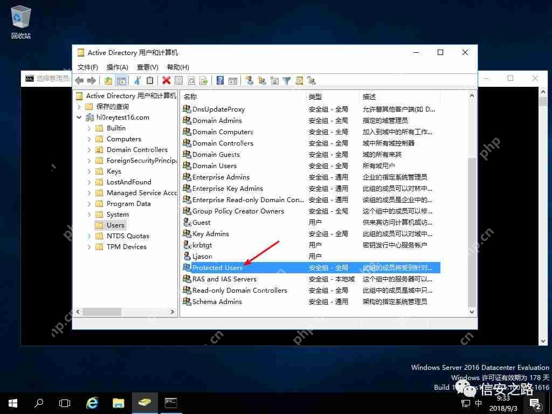Expand the NTDS Quotas node
This screenshot has width=552, height=414.
tap(89, 236)
